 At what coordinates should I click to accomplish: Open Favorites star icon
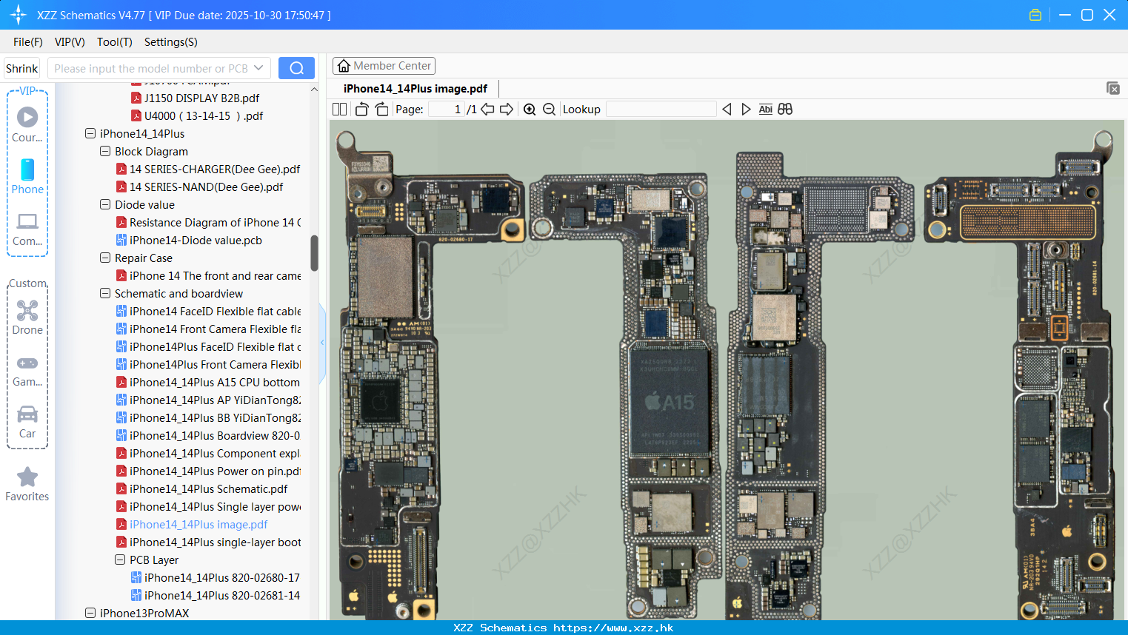pyautogui.click(x=27, y=484)
